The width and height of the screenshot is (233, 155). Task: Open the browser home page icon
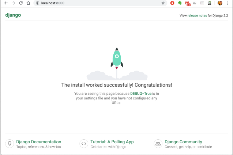[x=28, y=3]
